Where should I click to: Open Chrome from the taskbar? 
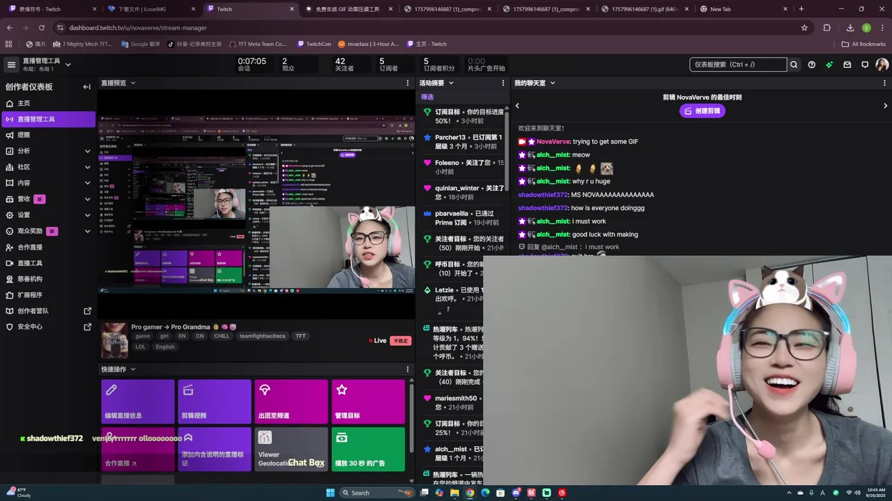coord(470,493)
